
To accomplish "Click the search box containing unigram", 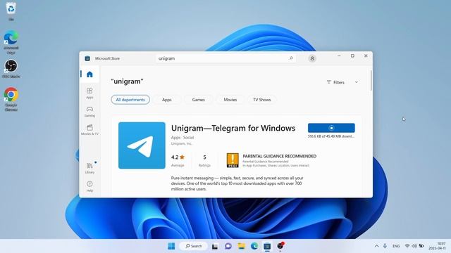I will [225, 58].
